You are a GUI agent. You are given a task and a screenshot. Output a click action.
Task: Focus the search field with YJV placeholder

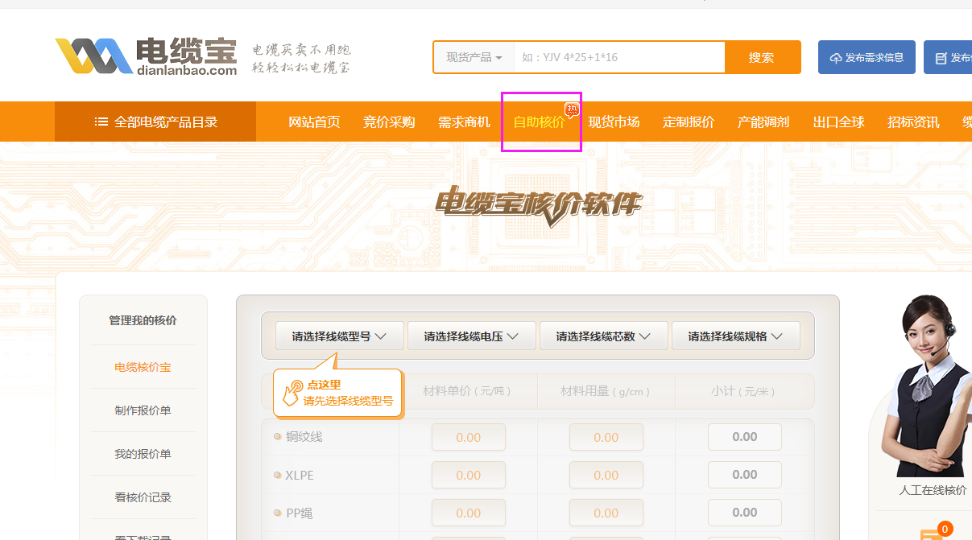coord(619,57)
